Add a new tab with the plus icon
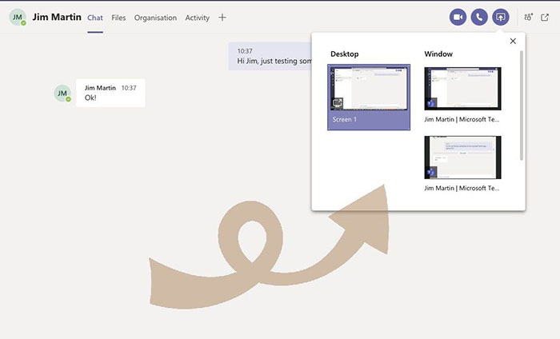 (x=222, y=18)
